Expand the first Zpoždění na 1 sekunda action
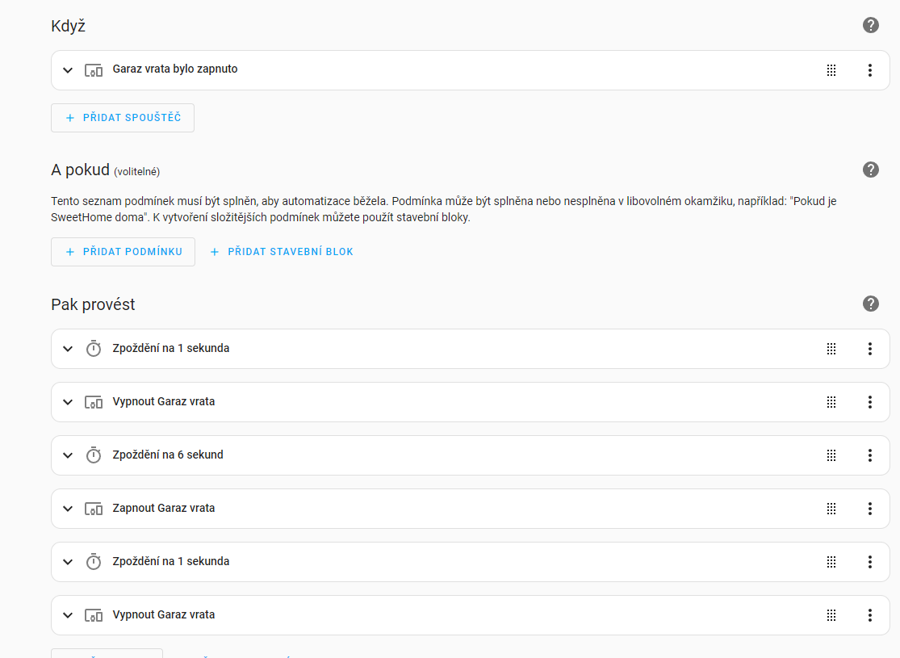The height and width of the screenshot is (658, 900). pos(68,349)
